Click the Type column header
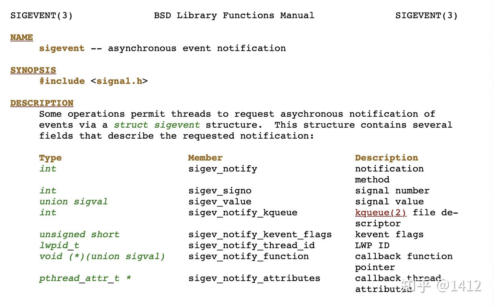Image resolution: width=494 pixels, height=306 pixels. (50, 158)
